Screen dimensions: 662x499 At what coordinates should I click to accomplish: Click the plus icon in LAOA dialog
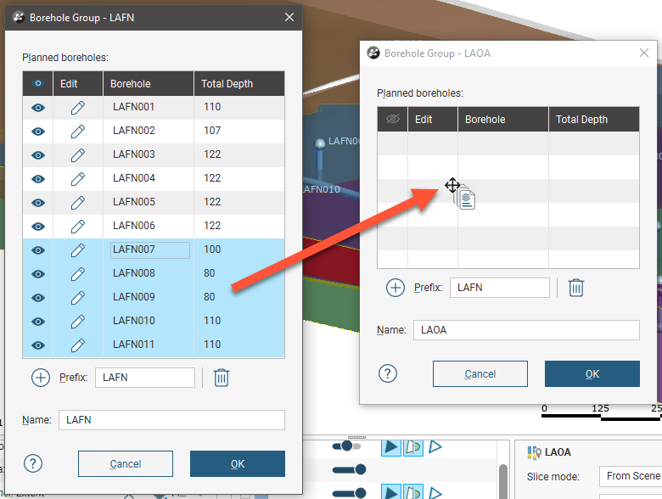tap(396, 288)
